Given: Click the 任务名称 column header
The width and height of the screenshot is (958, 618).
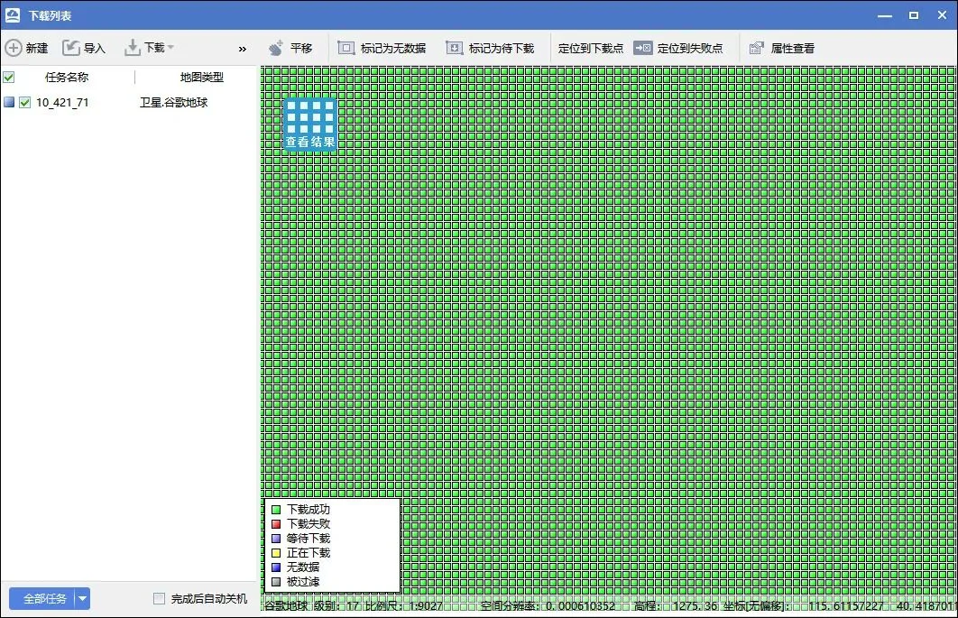Looking at the screenshot, I should tap(67, 77).
